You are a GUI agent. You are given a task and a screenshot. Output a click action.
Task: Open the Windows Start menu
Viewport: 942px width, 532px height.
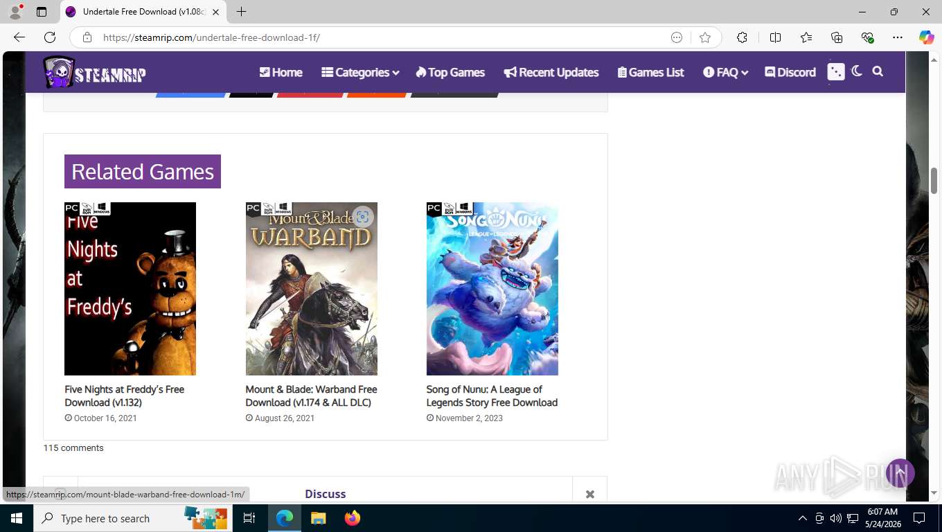[17, 518]
